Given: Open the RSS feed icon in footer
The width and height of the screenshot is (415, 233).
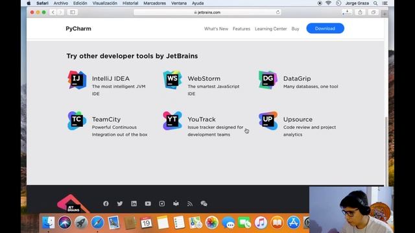Looking at the screenshot, I should 190,203.
